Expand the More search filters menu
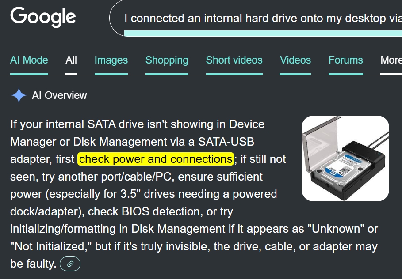Image resolution: width=402 pixels, height=279 pixels. pyautogui.click(x=391, y=60)
